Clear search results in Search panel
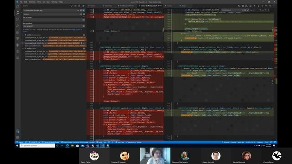Screen dimensions: 292x164 pyautogui.click(x=75, y=6)
